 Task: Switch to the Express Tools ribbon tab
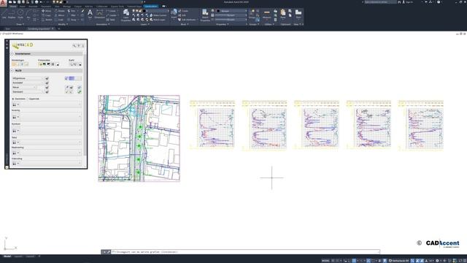pos(117,7)
